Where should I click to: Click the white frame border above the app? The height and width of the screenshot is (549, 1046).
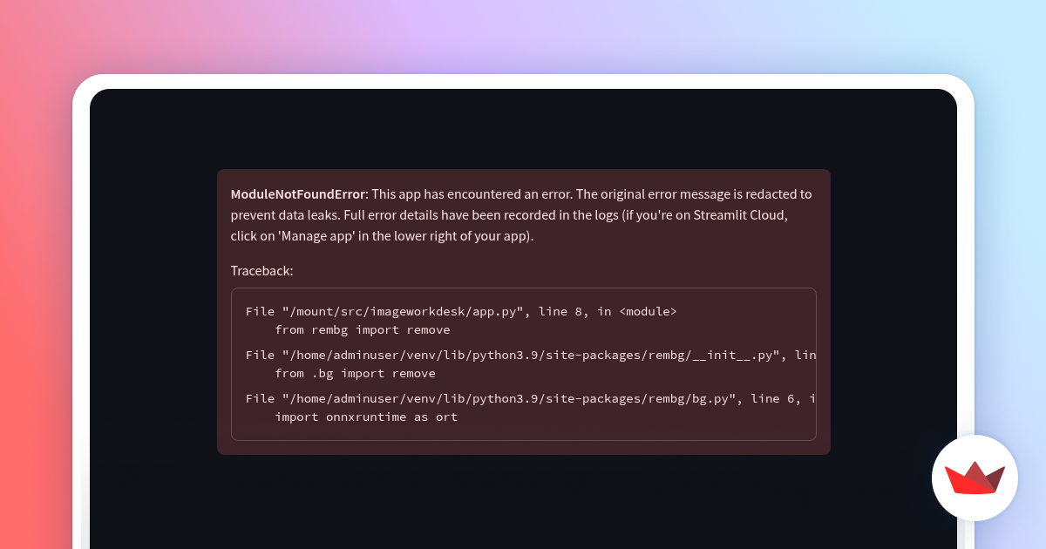(x=523, y=81)
